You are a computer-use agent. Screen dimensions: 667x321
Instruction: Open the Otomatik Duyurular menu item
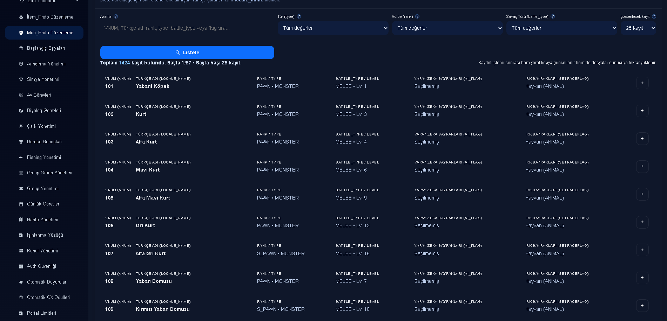pos(44,282)
